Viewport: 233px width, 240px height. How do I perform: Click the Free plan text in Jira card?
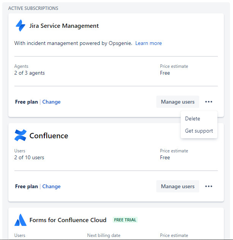27,102
